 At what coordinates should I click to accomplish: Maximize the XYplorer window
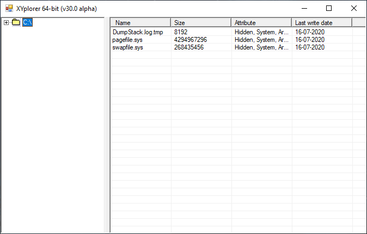pos(328,8)
